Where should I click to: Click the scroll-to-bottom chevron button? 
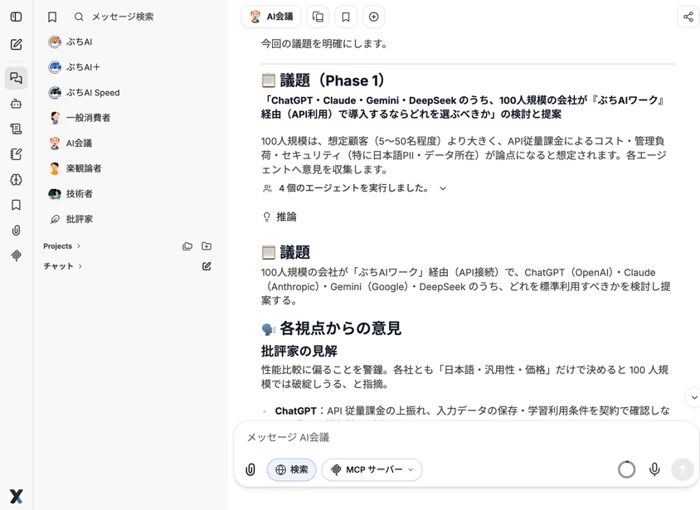pyautogui.click(x=693, y=397)
